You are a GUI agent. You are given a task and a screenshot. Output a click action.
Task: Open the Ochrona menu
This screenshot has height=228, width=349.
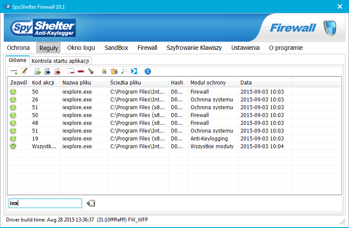tap(18, 48)
